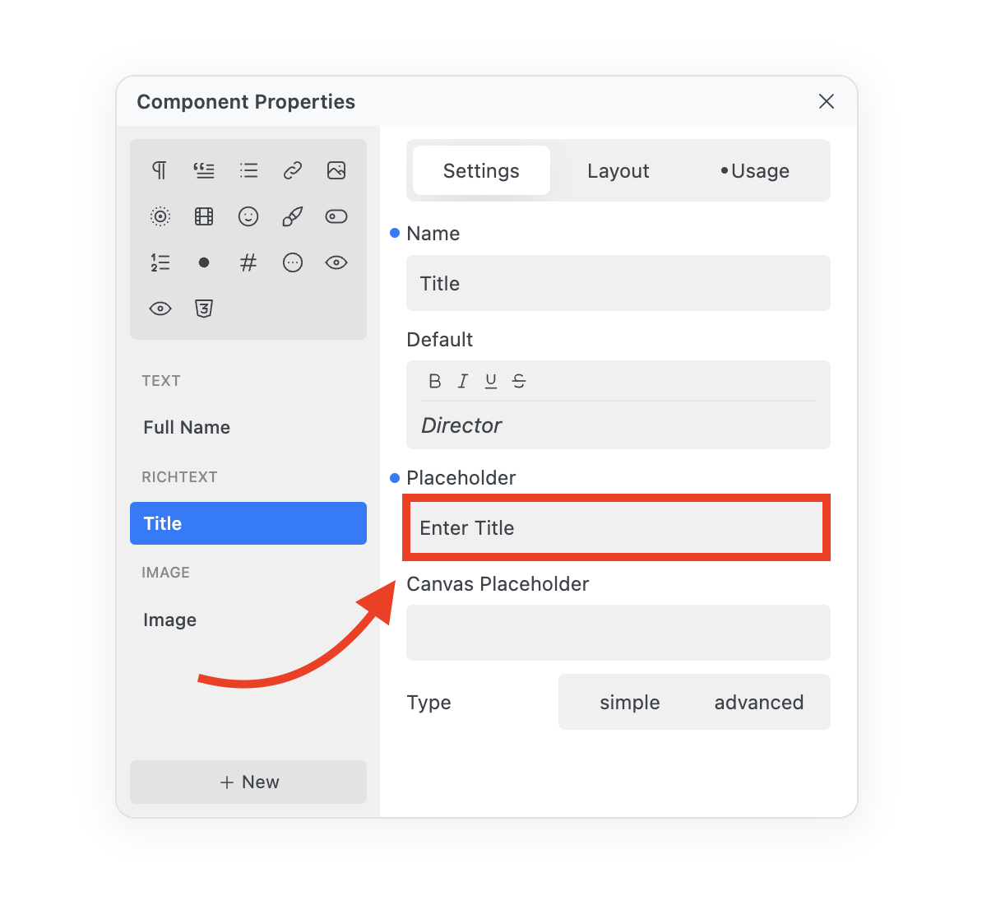
Task: Select the paintbrush property icon
Action: [x=292, y=216]
